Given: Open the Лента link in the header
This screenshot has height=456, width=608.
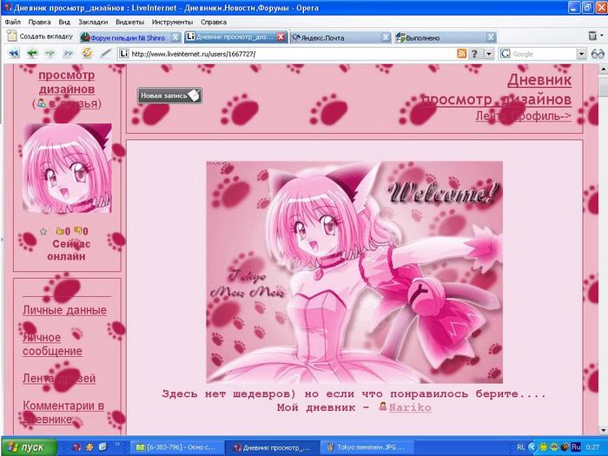Looking at the screenshot, I should [x=492, y=116].
